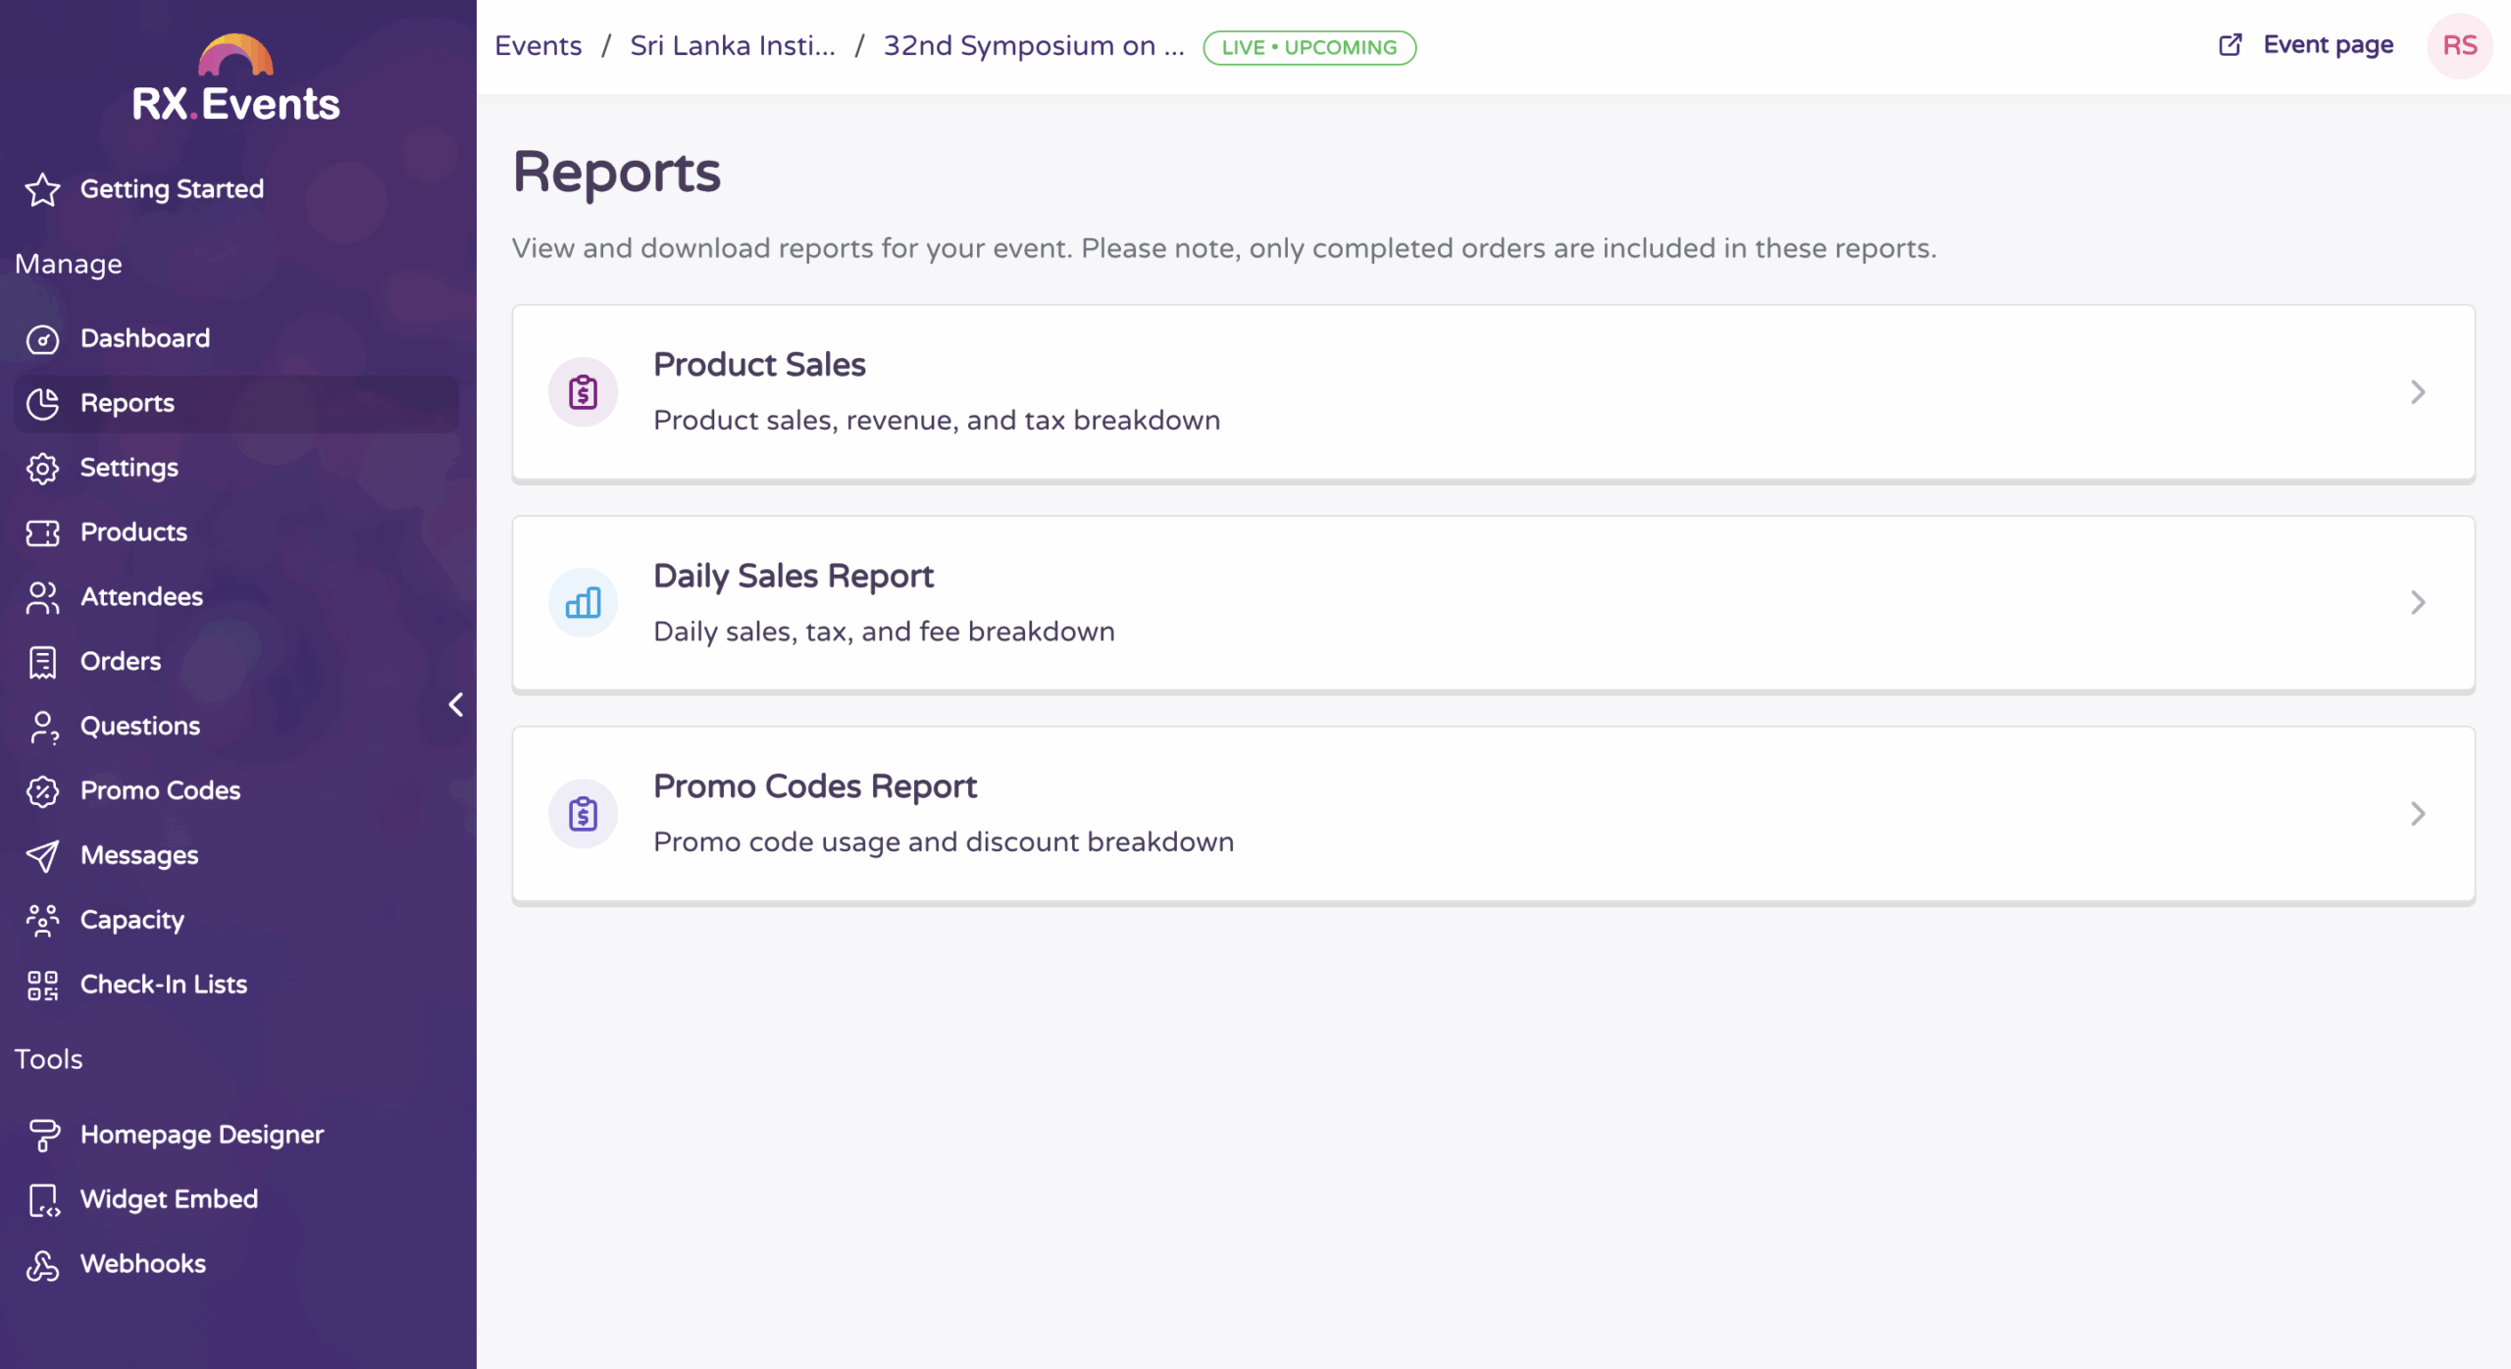Open the external Event page icon
The width and height of the screenshot is (2511, 1369).
(2229, 45)
